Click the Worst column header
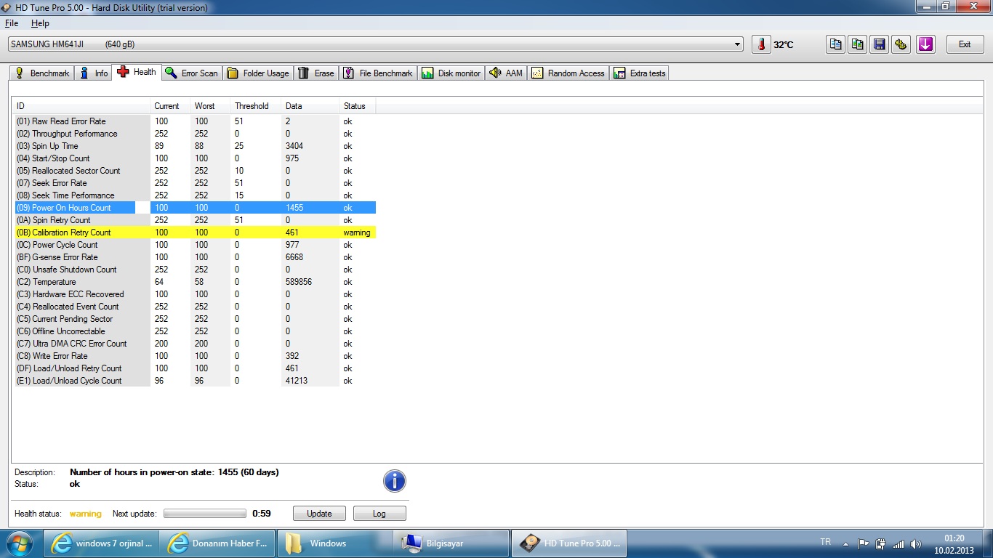 click(x=210, y=106)
